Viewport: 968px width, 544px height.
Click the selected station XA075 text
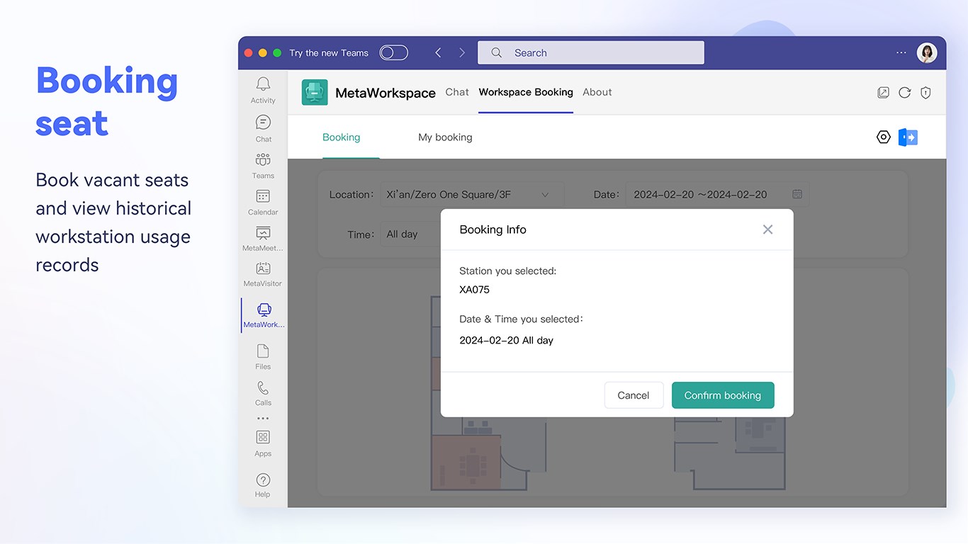click(475, 290)
